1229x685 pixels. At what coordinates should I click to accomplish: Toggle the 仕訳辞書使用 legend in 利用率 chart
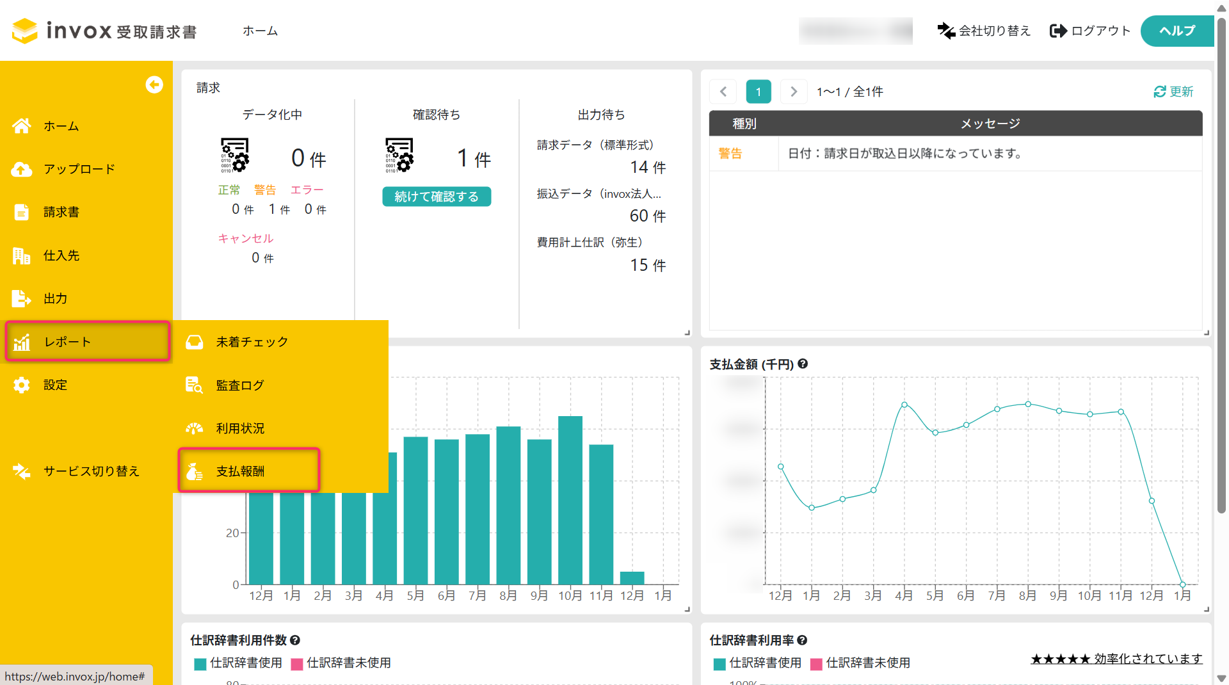(758, 663)
